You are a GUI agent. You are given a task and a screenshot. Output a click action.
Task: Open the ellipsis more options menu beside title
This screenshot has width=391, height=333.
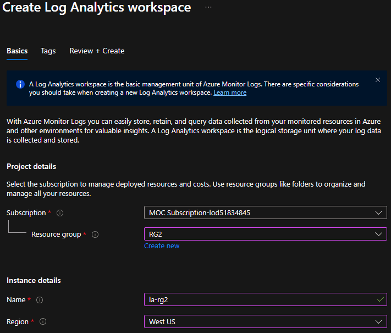208,8
